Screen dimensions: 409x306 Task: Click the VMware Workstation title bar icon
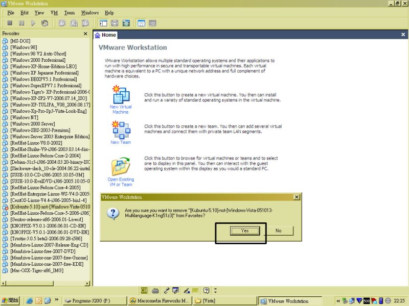4,4
